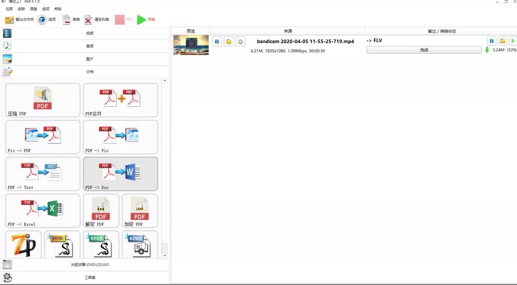Choose the PDF合并 merge tool
The image size is (517, 285).
[x=120, y=100]
